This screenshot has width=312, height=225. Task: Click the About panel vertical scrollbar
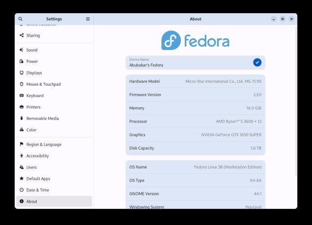pos(296,101)
